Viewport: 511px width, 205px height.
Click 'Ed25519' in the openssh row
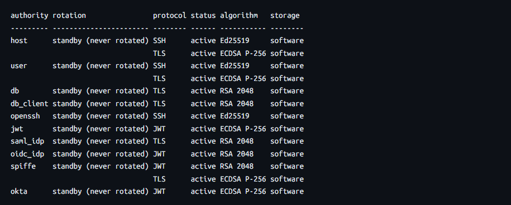(x=235, y=116)
